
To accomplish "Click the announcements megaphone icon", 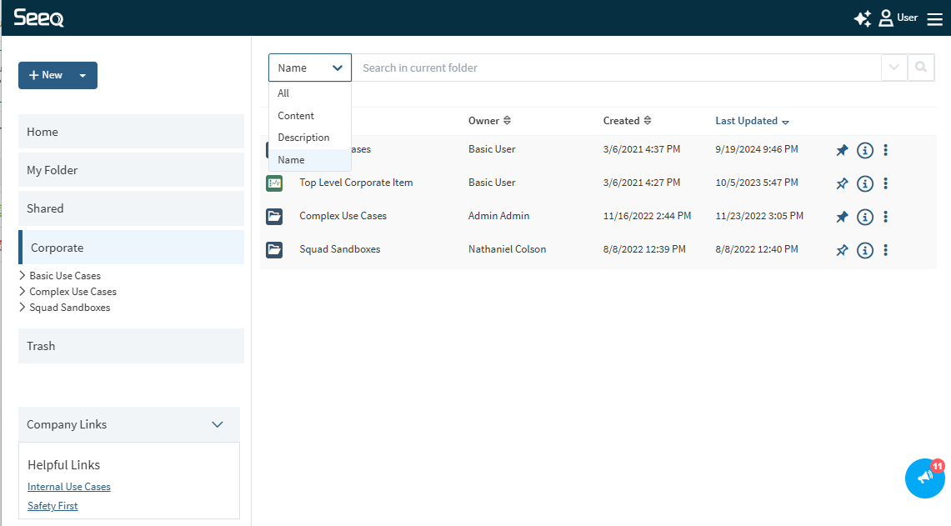I will [x=924, y=478].
